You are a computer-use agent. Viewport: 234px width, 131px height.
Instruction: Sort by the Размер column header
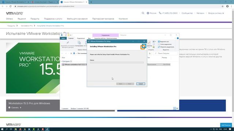point(164,57)
